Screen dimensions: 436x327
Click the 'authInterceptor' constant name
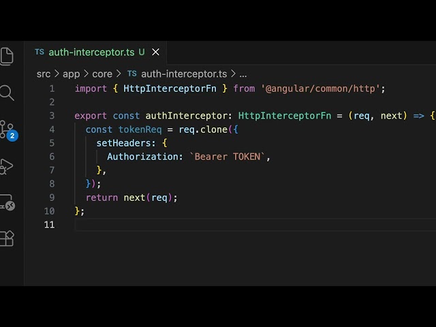point(186,116)
